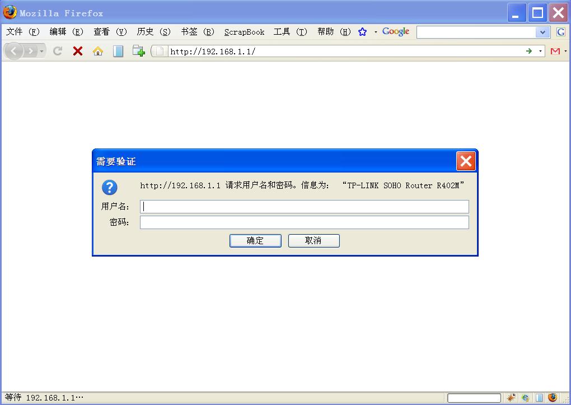This screenshot has width=571, height=405.
Task: Click the blue panel icon in status bar
Action: click(539, 398)
